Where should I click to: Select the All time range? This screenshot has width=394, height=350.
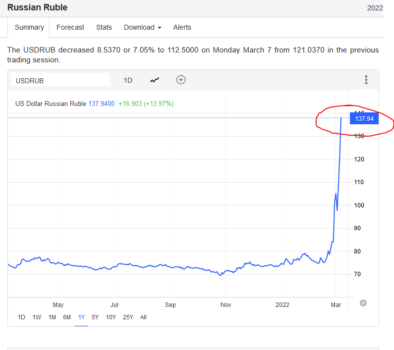pyautogui.click(x=143, y=317)
